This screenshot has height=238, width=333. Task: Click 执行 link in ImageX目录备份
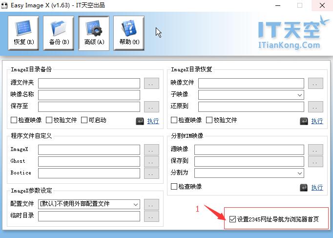tap(153, 121)
